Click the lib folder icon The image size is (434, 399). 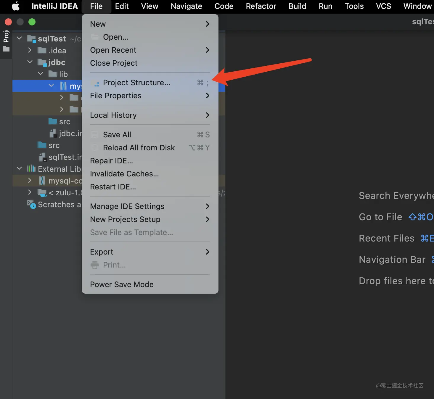click(x=53, y=74)
